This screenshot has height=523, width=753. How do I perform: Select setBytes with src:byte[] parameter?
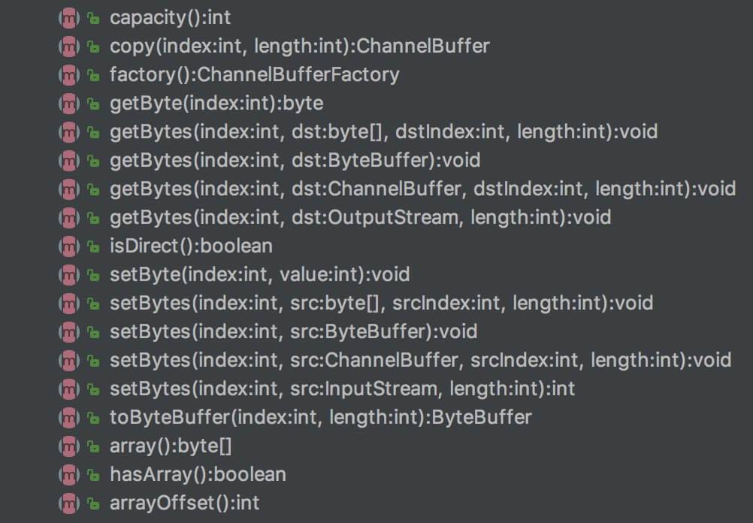point(381,303)
